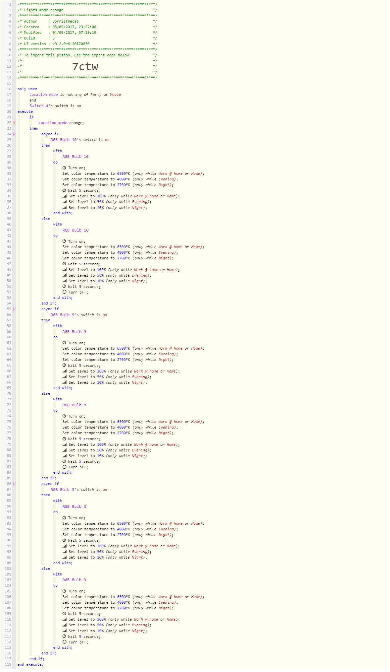Click the level bars icon on line 112

(x=65, y=630)
